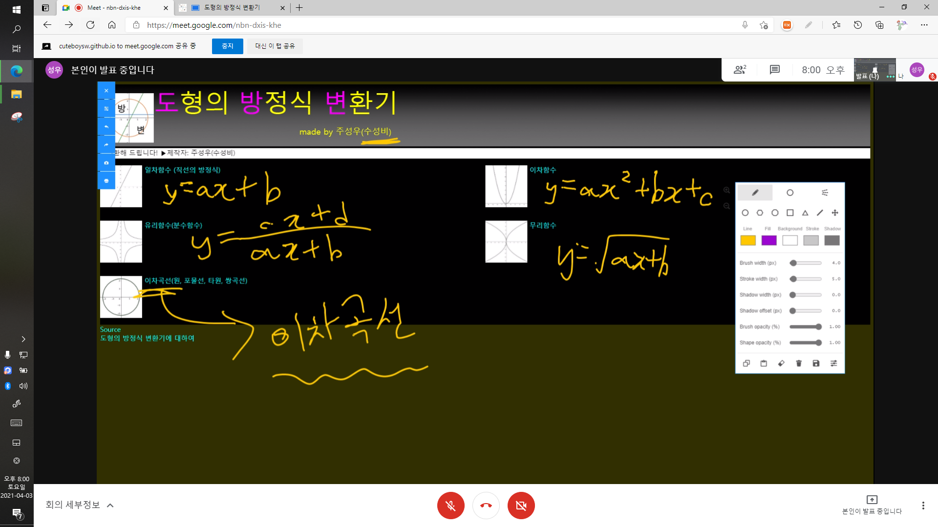Select the spray brush icon

825,193
